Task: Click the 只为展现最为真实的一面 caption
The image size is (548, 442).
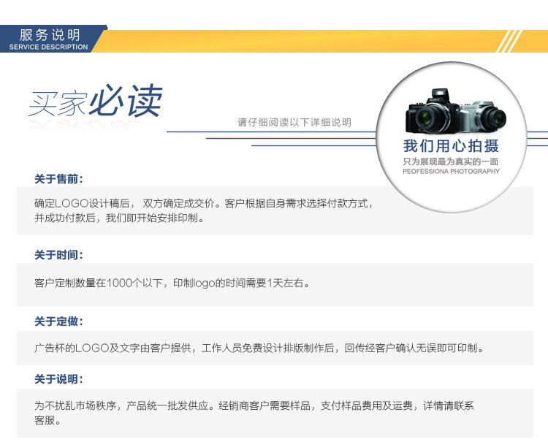Action: tap(451, 161)
